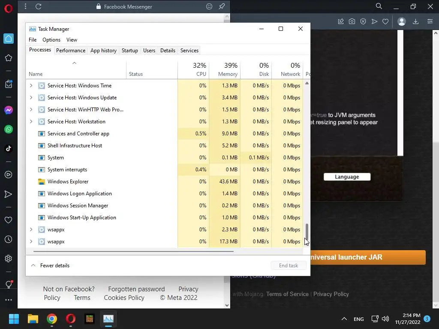Take snapshot with Opera camera icon
The height and width of the screenshot is (329, 439).
click(x=352, y=21)
